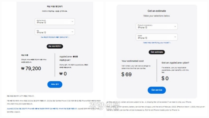
Task: Open Need help identifying your model link
Action: 157,43
